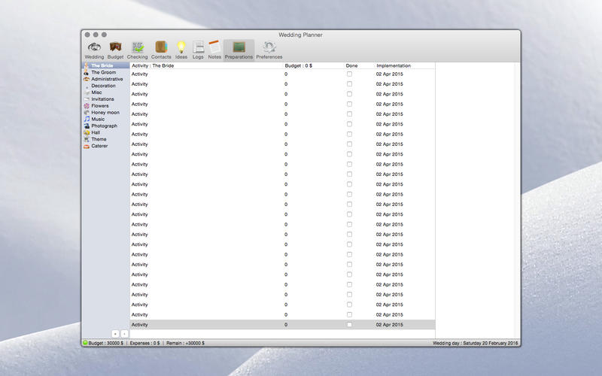Image resolution: width=602 pixels, height=376 pixels.
Task: Select the Theme category icon
Action: (87, 139)
